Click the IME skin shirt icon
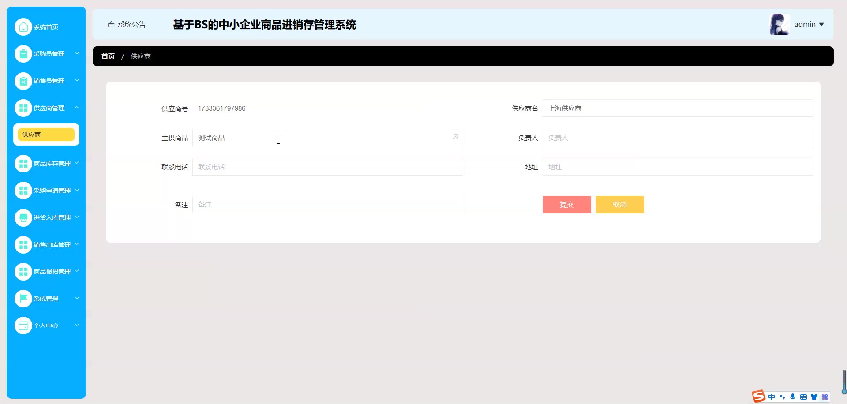The height and width of the screenshot is (404, 847). pyautogui.click(x=814, y=397)
